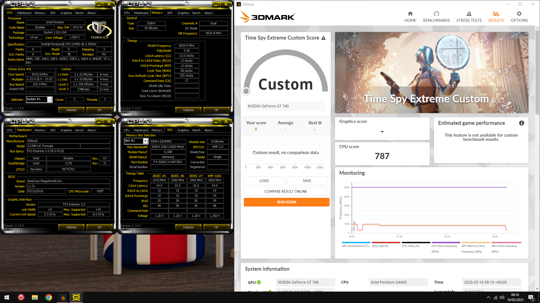Click Validate in the CPU tab window
This screenshot has width=540, height=303.
point(71,110)
